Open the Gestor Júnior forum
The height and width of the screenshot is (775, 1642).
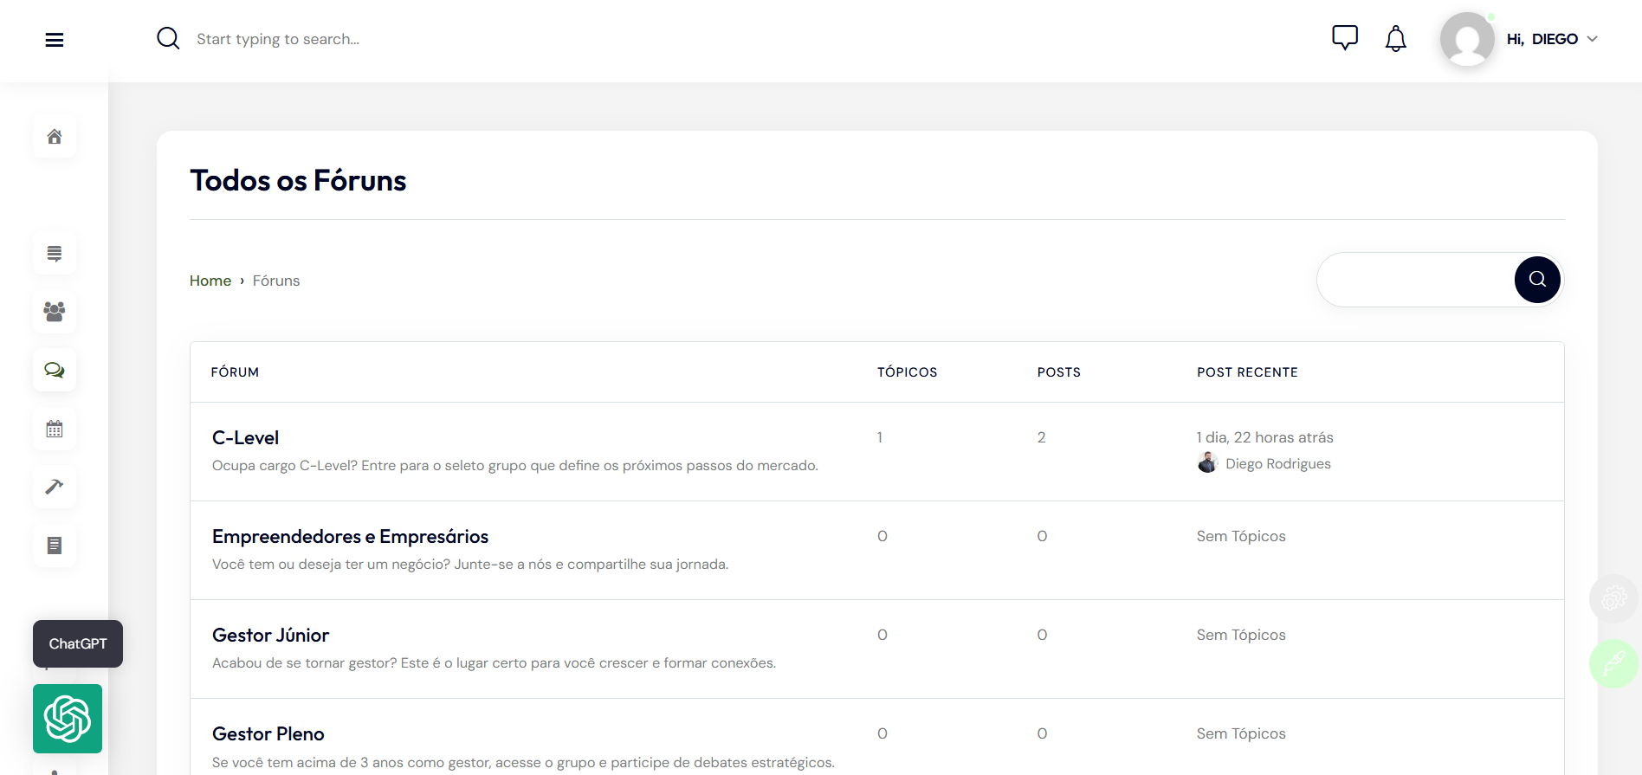click(x=270, y=636)
